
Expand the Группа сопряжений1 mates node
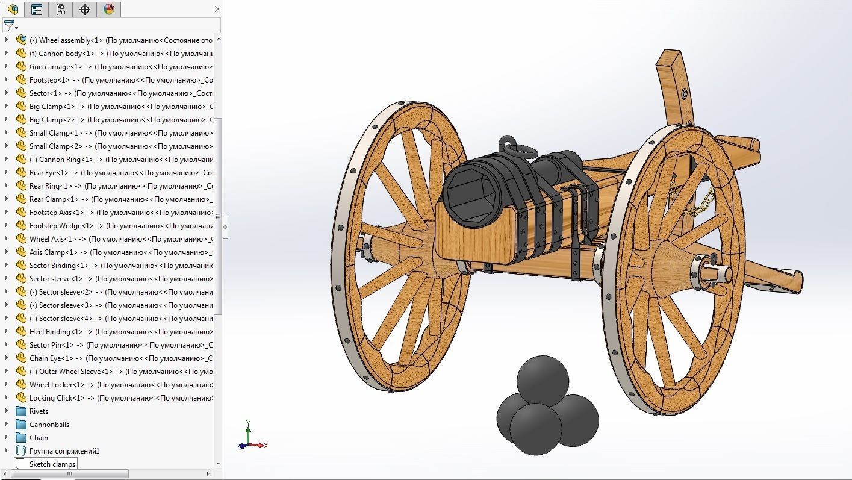7,450
